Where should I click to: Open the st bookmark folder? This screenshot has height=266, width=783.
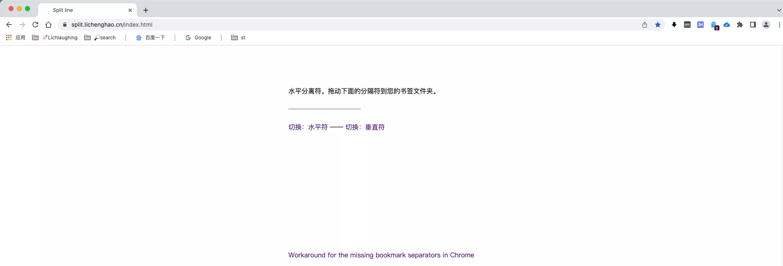[x=238, y=38]
